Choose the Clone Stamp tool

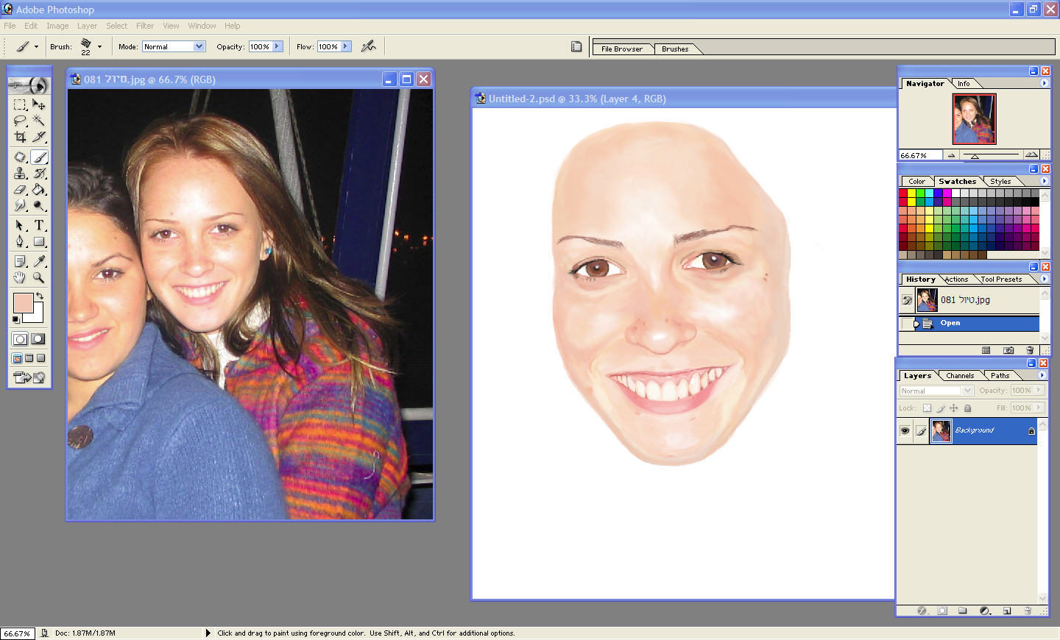click(x=20, y=174)
